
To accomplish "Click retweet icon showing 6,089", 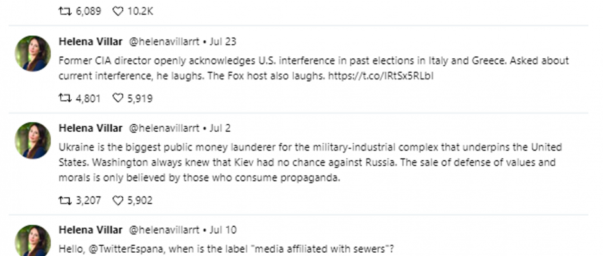I will coord(65,12).
